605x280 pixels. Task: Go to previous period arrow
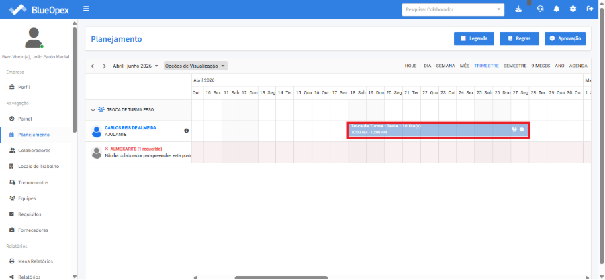click(x=93, y=66)
